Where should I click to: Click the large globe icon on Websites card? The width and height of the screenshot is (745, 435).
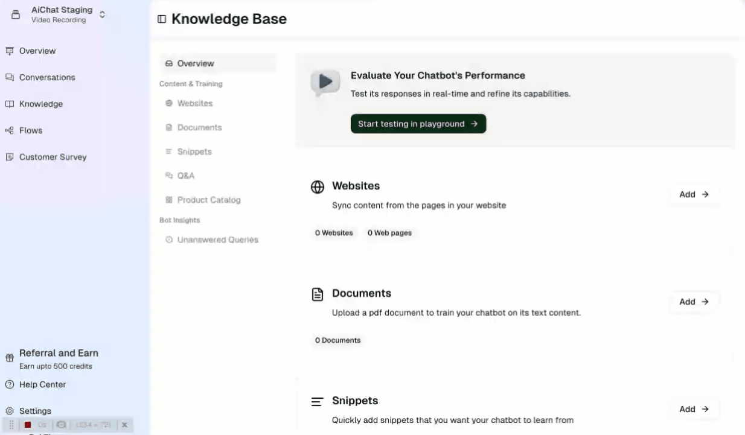pyautogui.click(x=318, y=187)
